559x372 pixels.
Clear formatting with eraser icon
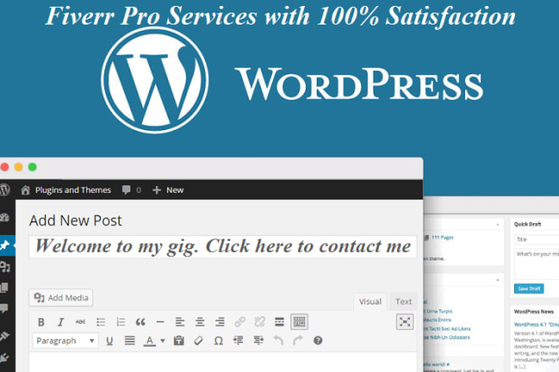pyautogui.click(x=198, y=341)
